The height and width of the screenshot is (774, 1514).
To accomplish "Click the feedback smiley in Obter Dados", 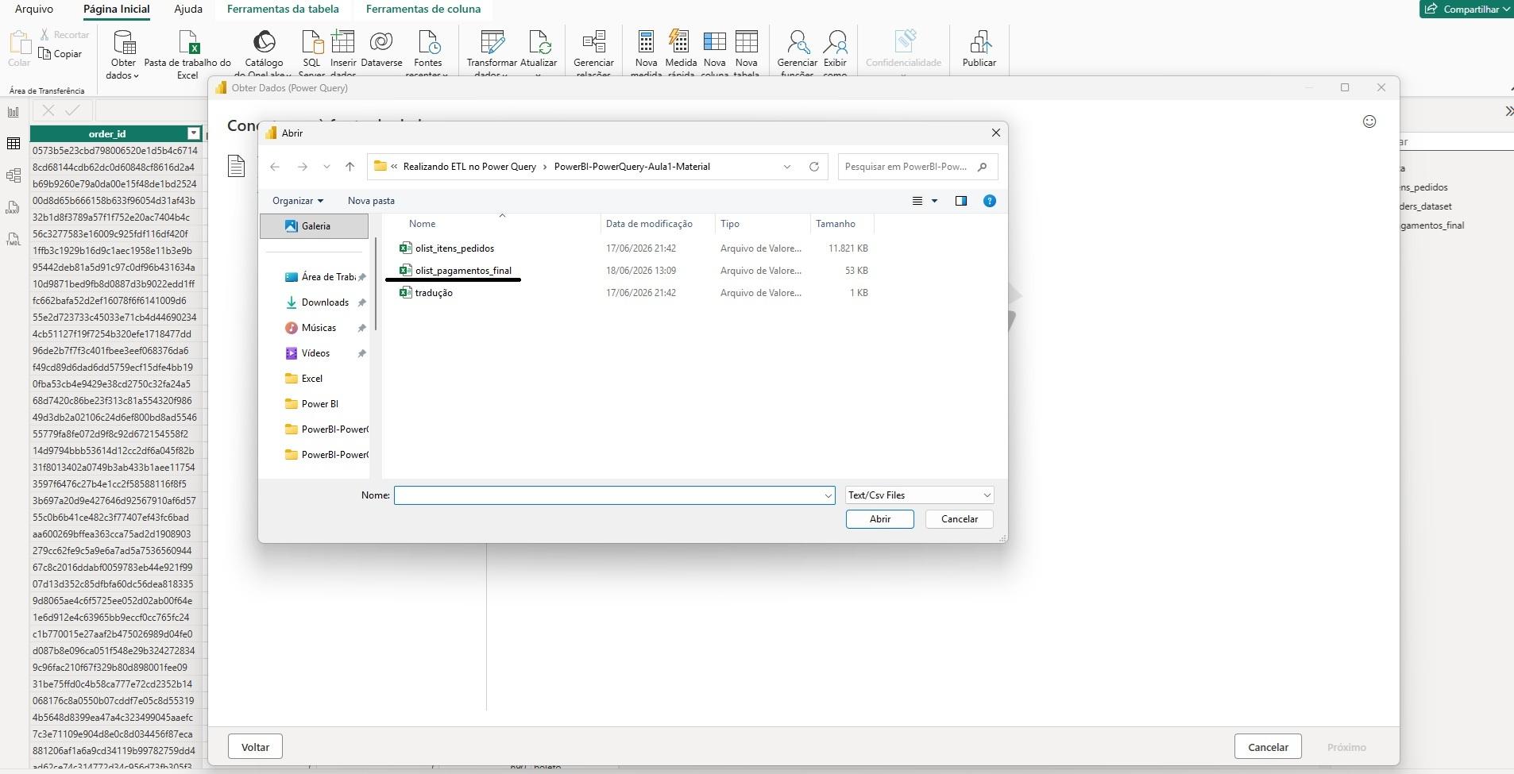I will tap(1369, 121).
